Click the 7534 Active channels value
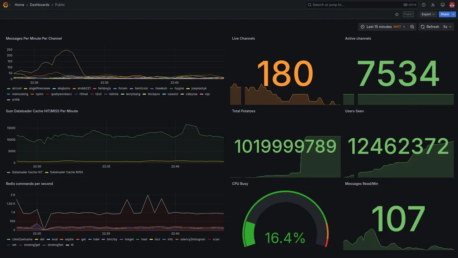This screenshot has width=458, height=258. tap(398, 74)
